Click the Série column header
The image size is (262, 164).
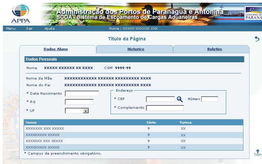pos(151,122)
